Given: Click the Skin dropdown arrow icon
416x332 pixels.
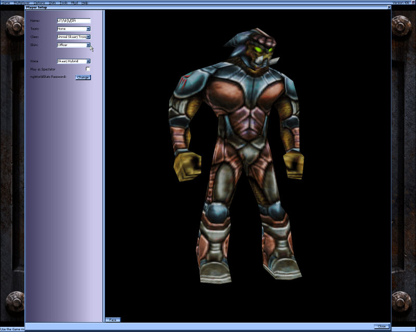Looking at the screenshot, I should (87, 45).
